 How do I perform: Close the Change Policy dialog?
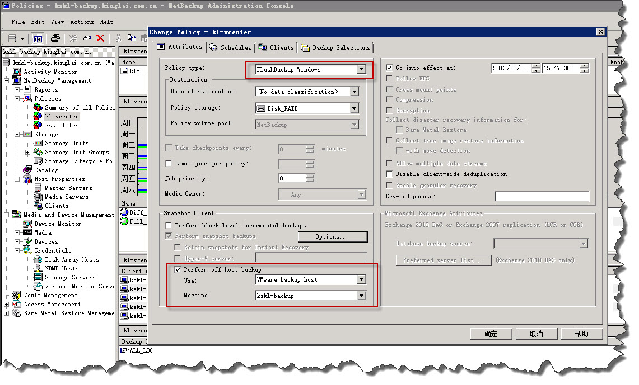[x=600, y=32]
